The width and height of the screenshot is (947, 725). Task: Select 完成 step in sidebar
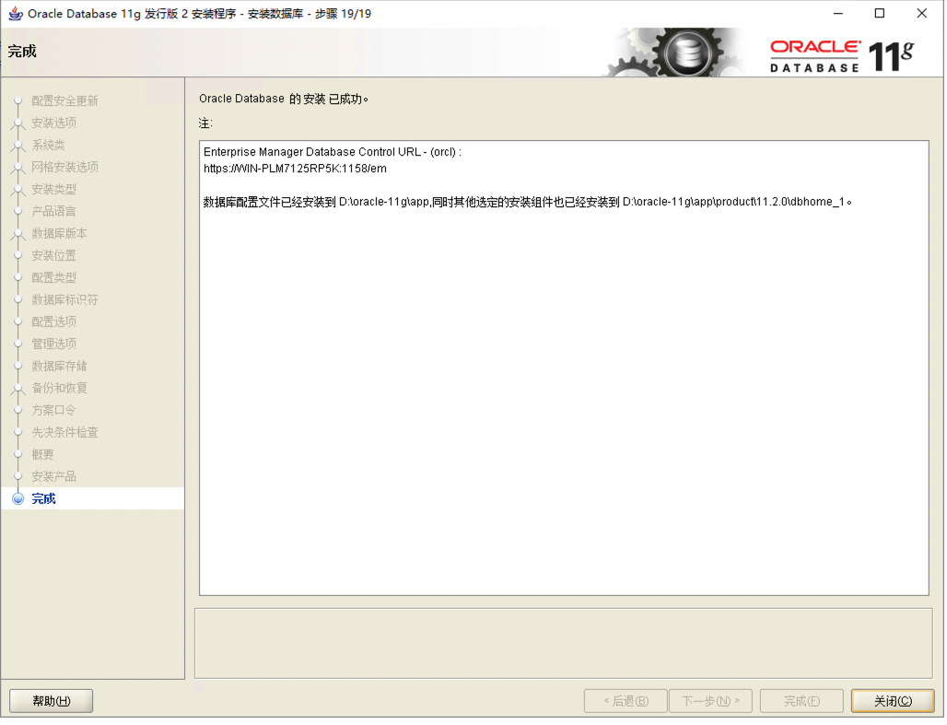pyautogui.click(x=43, y=499)
